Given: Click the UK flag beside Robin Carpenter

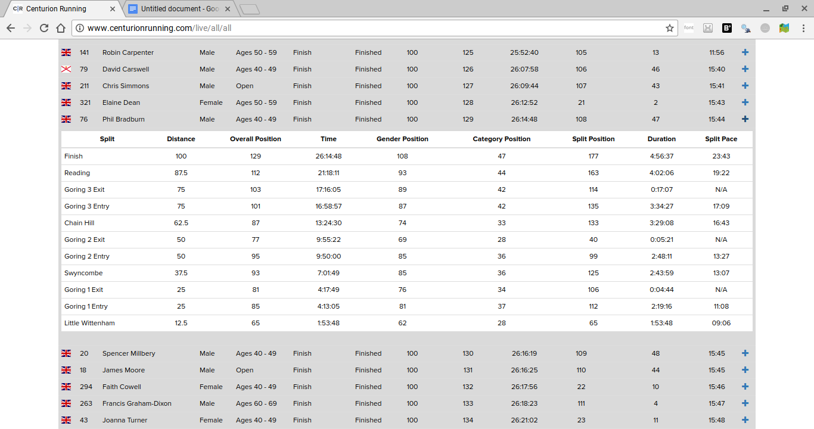Looking at the screenshot, I should click(66, 52).
